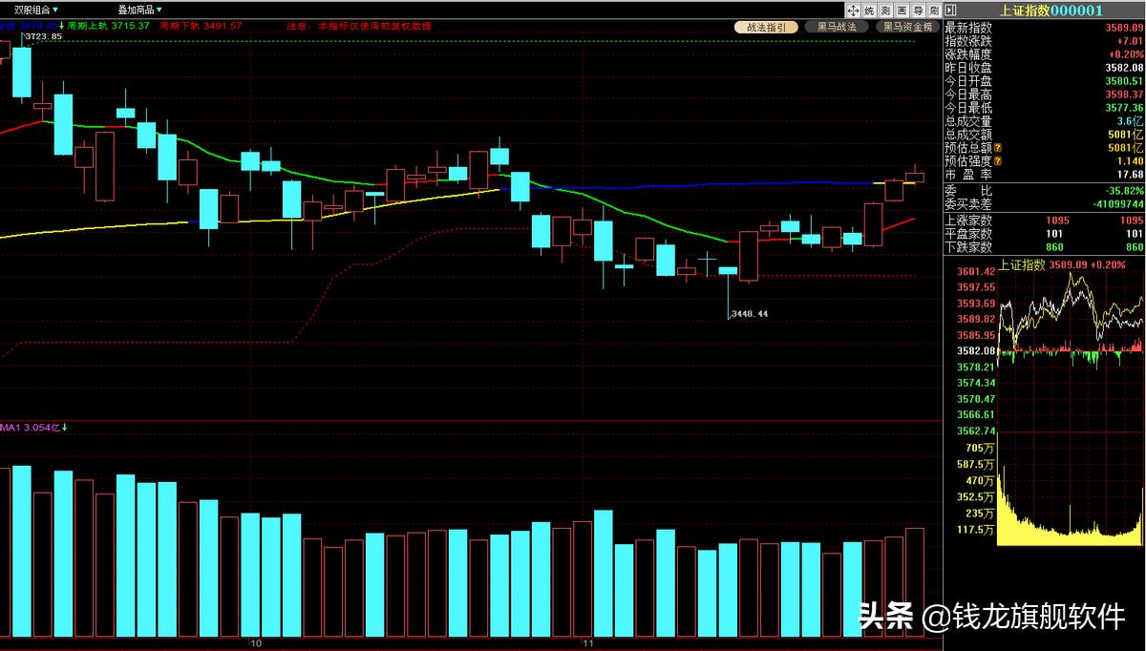The width and height of the screenshot is (1146, 651).
Task: Select the 上涨家数 1095 row
Action: pyautogui.click(x=1044, y=220)
